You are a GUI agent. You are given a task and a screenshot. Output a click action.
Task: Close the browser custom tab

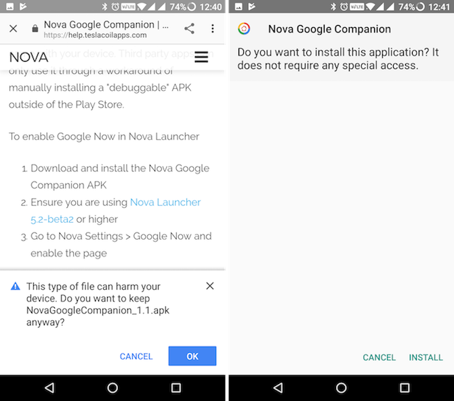coord(14,28)
